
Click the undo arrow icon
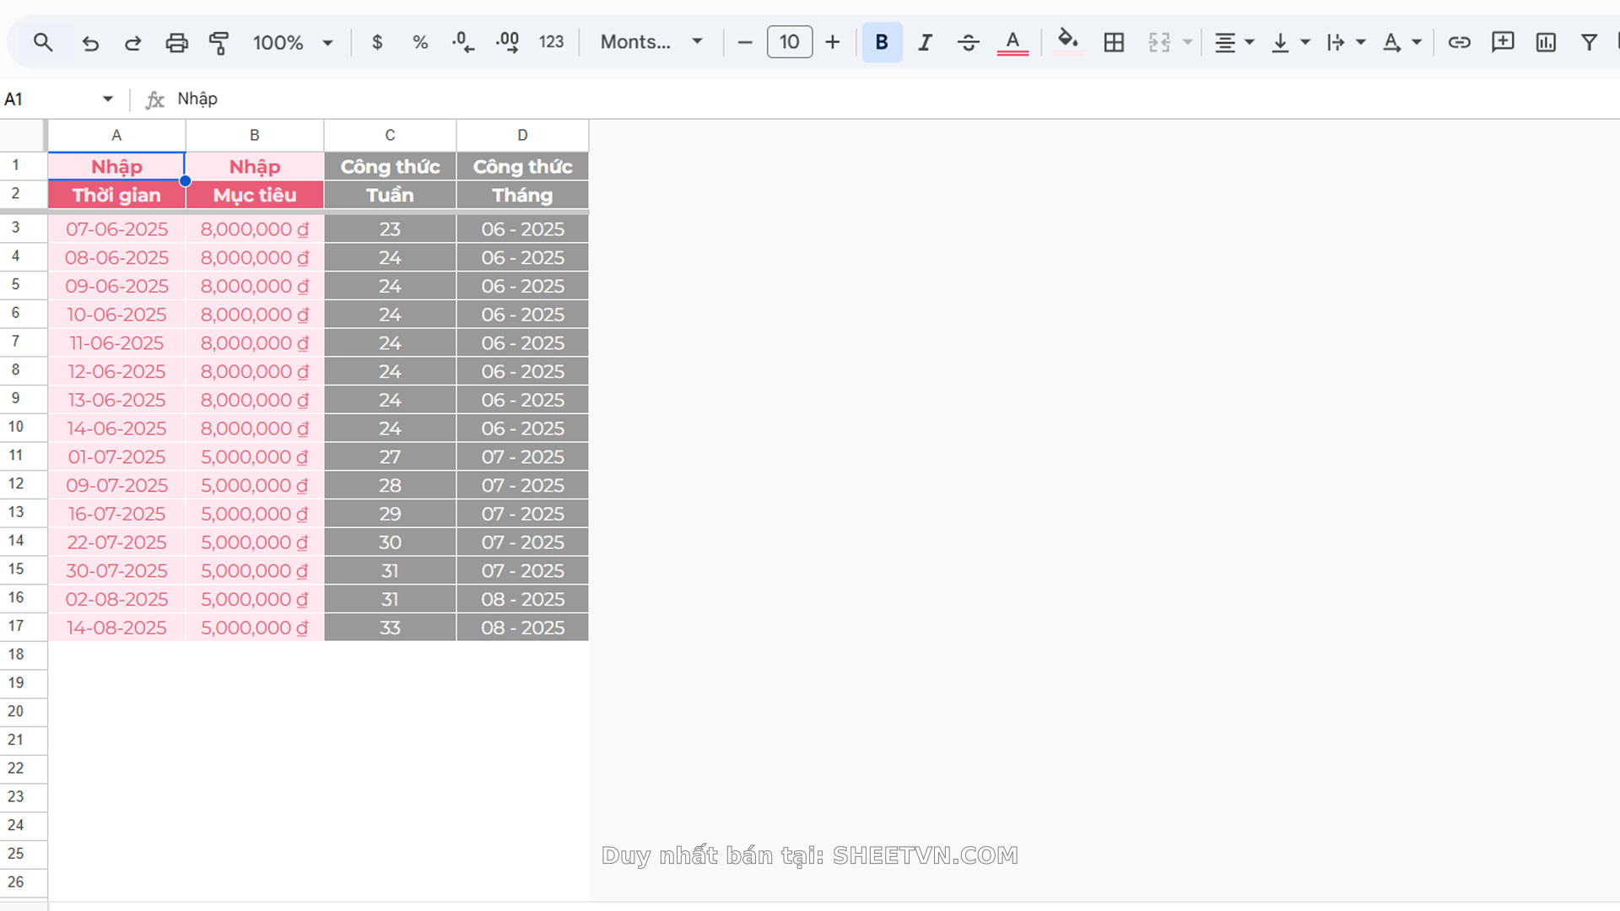click(89, 42)
